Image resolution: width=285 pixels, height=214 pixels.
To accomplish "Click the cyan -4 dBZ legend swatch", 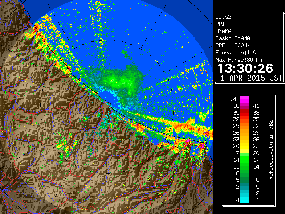I will (245, 200).
